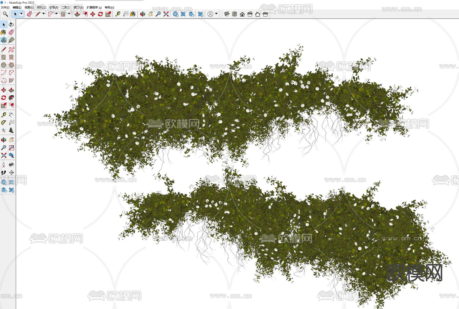The image size is (459, 309).
Task: Switch to Iso view
Action: (x=227, y=14)
